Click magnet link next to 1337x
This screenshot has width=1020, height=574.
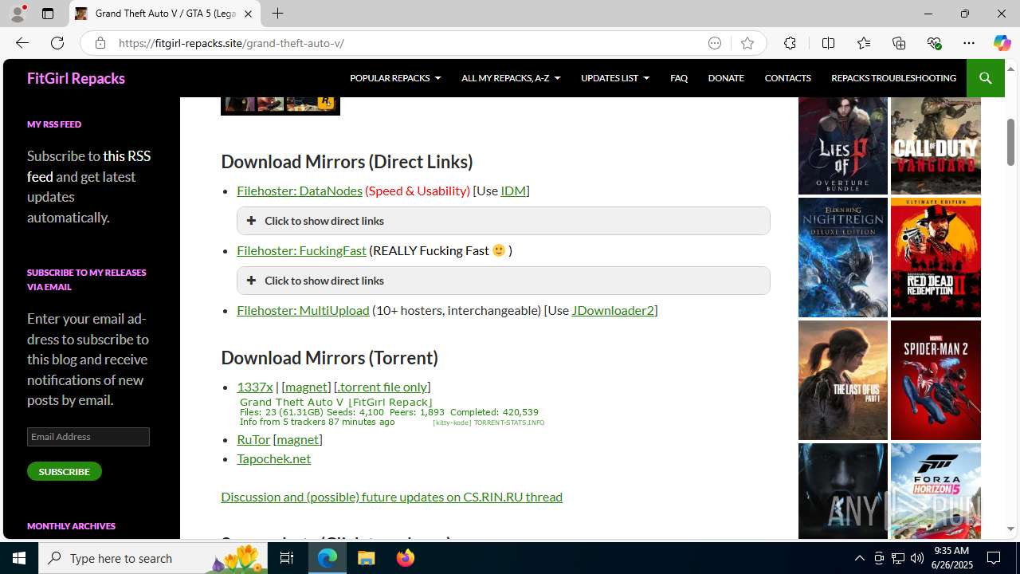point(306,387)
